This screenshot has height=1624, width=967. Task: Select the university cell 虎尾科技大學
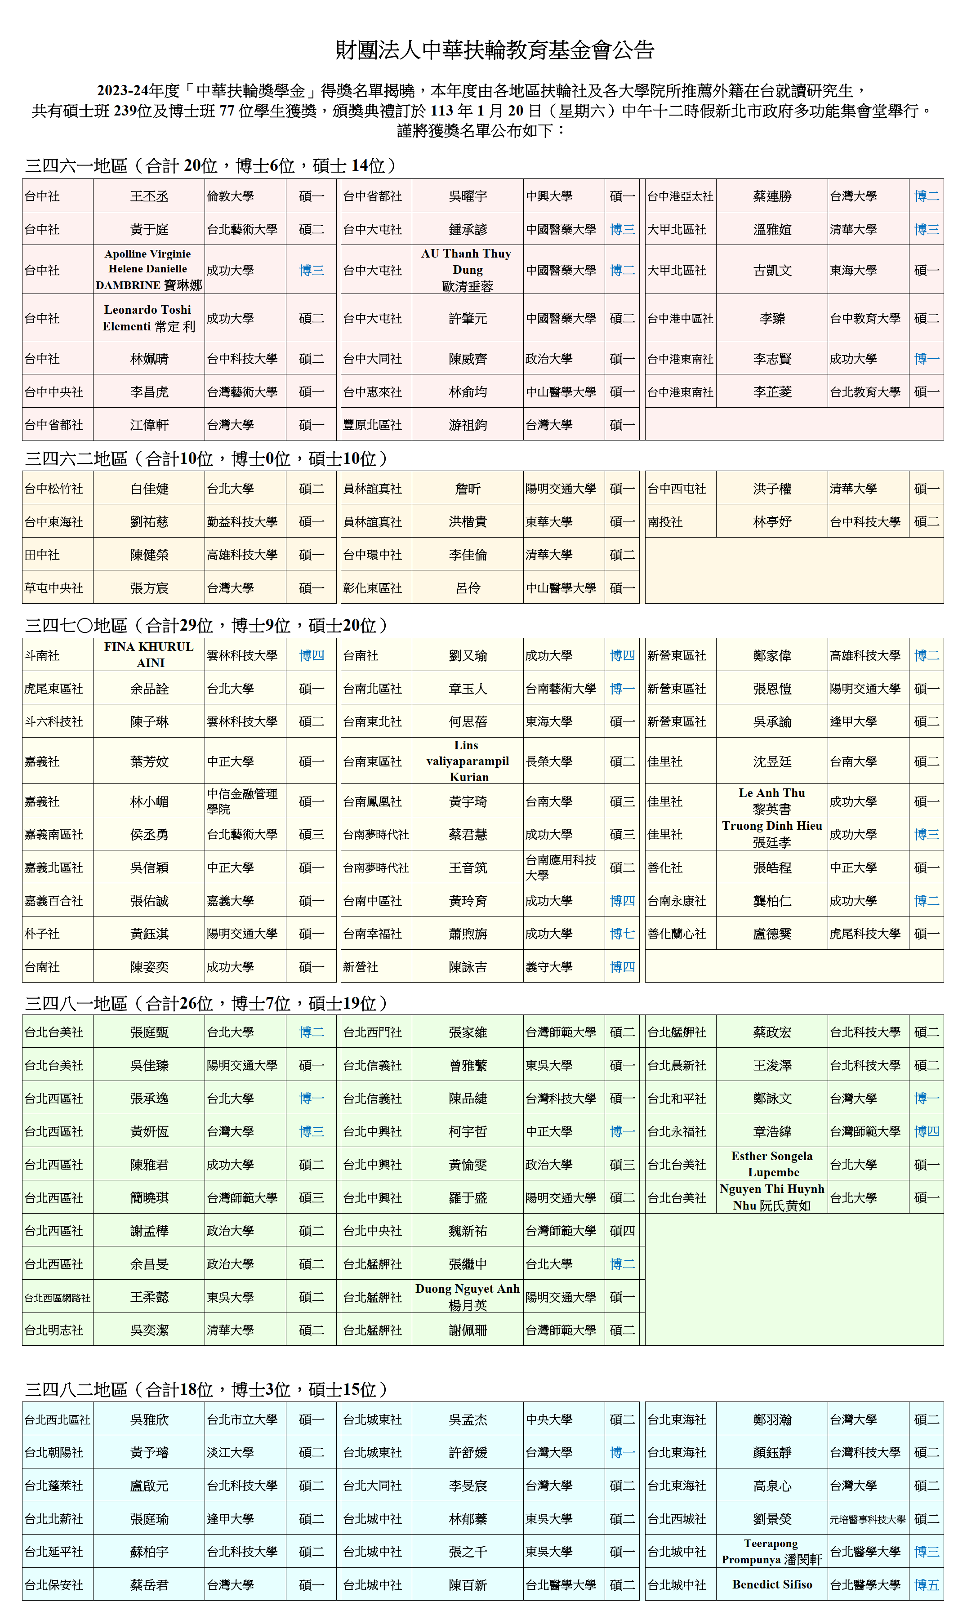pos(868,934)
